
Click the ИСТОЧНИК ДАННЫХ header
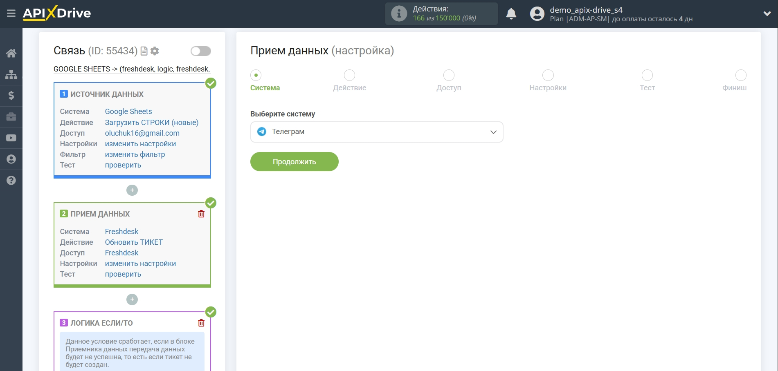(x=107, y=94)
